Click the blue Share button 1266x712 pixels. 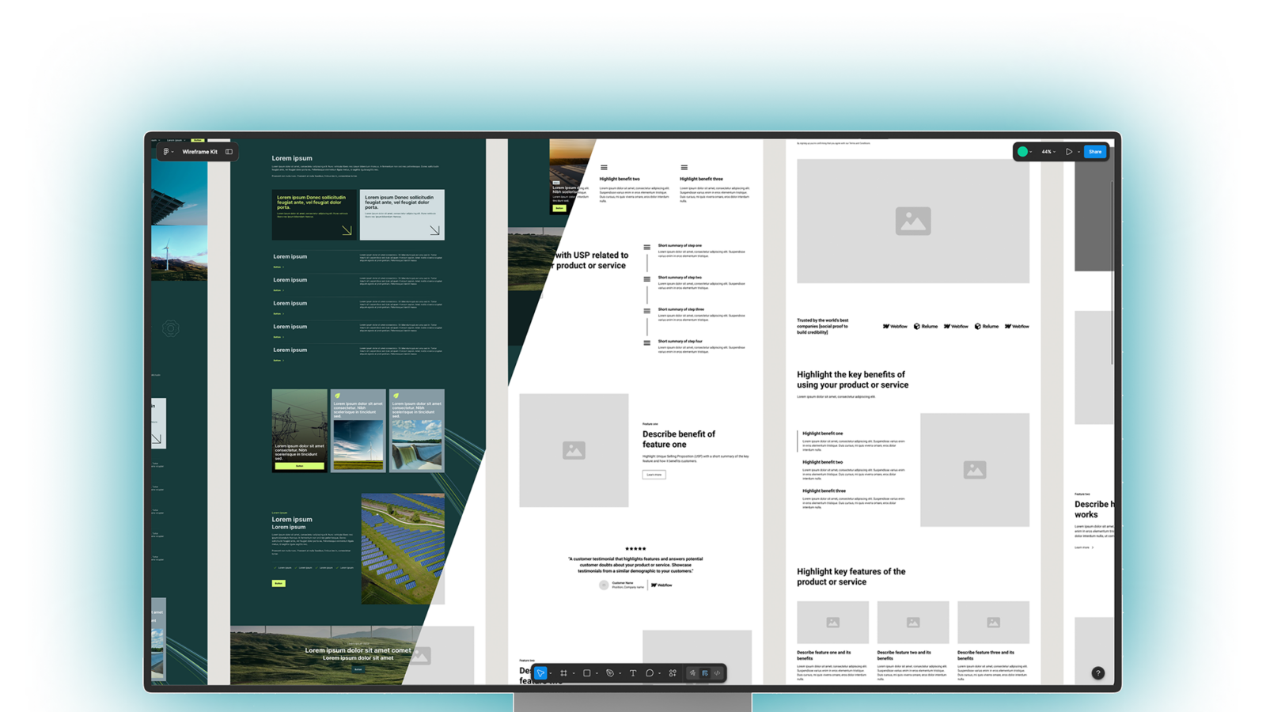(1095, 152)
